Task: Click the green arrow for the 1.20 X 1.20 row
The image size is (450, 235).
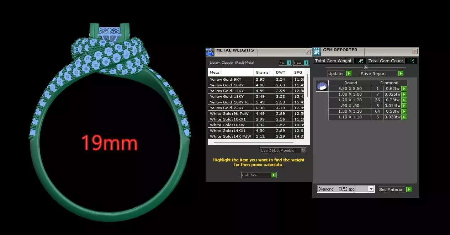Action: tap(404, 100)
